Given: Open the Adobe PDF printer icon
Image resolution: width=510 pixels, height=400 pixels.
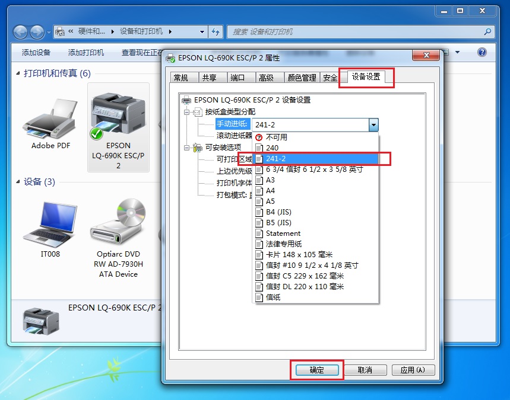Looking at the screenshot, I should click(50, 119).
